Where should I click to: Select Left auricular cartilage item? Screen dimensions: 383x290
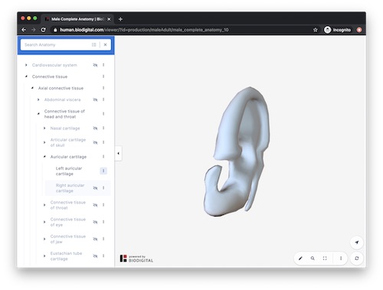click(x=69, y=171)
